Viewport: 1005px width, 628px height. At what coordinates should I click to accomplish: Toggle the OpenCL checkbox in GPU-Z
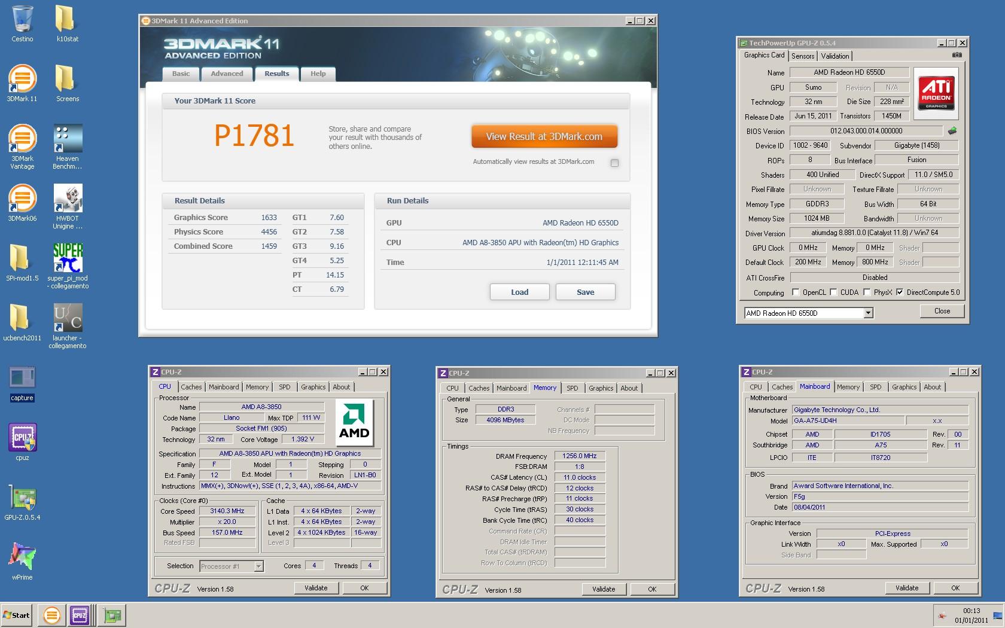(796, 292)
